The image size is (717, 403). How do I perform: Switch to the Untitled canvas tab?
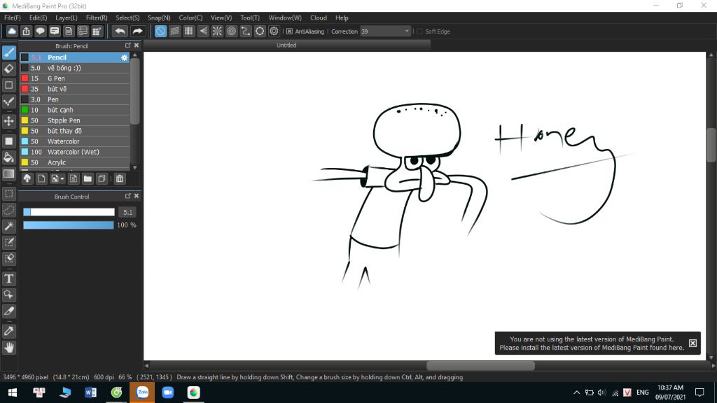tap(286, 45)
